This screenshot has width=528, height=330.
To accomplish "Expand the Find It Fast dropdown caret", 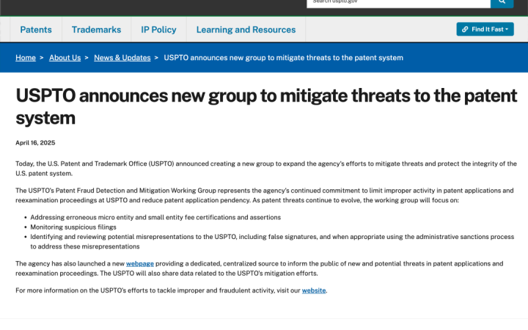I will point(506,29).
